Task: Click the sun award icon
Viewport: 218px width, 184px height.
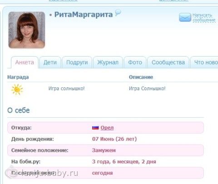Action: coord(17,90)
